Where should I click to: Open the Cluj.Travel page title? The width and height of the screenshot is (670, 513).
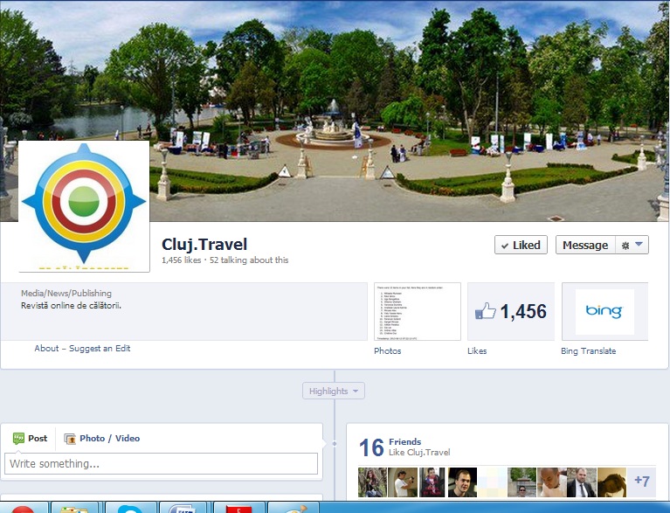pyautogui.click(x=204, y=244)
